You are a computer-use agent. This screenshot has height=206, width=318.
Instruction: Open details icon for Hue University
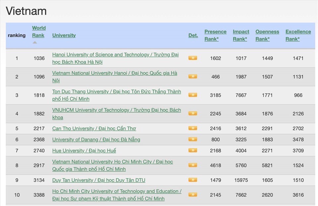192,150
